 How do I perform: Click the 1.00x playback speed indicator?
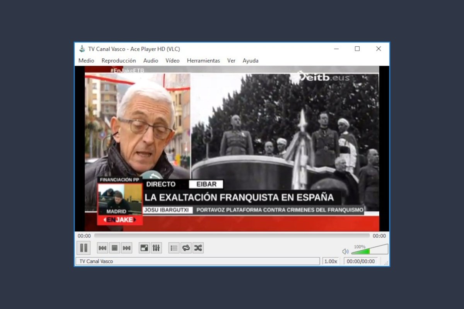(x=331, y=261)
